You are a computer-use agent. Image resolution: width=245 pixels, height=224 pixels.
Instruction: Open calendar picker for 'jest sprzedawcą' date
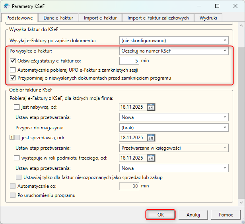(151, 138)
